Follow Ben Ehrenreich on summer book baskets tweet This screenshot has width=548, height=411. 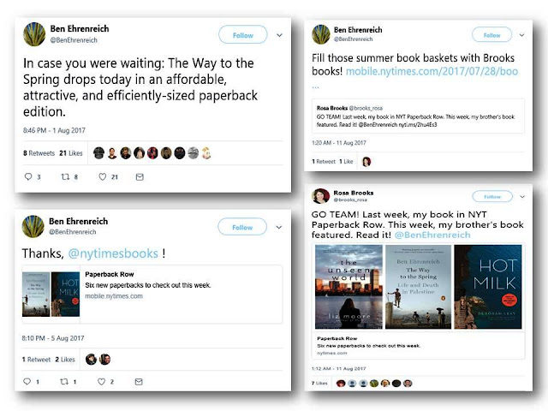click(491, 35)
